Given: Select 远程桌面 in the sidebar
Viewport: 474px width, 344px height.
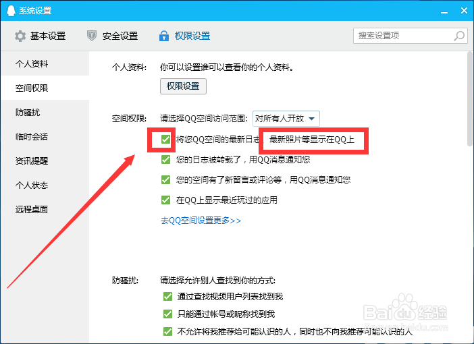Looking at the screenshot, I should [45, 209].
